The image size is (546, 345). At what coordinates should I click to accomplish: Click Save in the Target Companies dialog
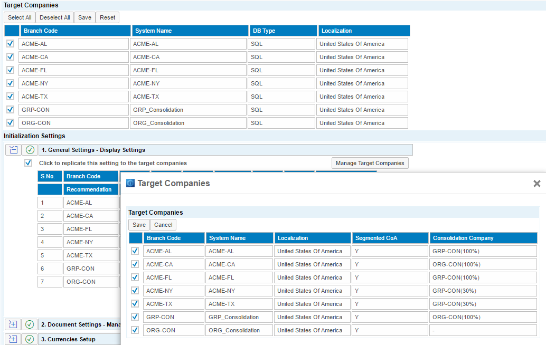tap(139, 225)
